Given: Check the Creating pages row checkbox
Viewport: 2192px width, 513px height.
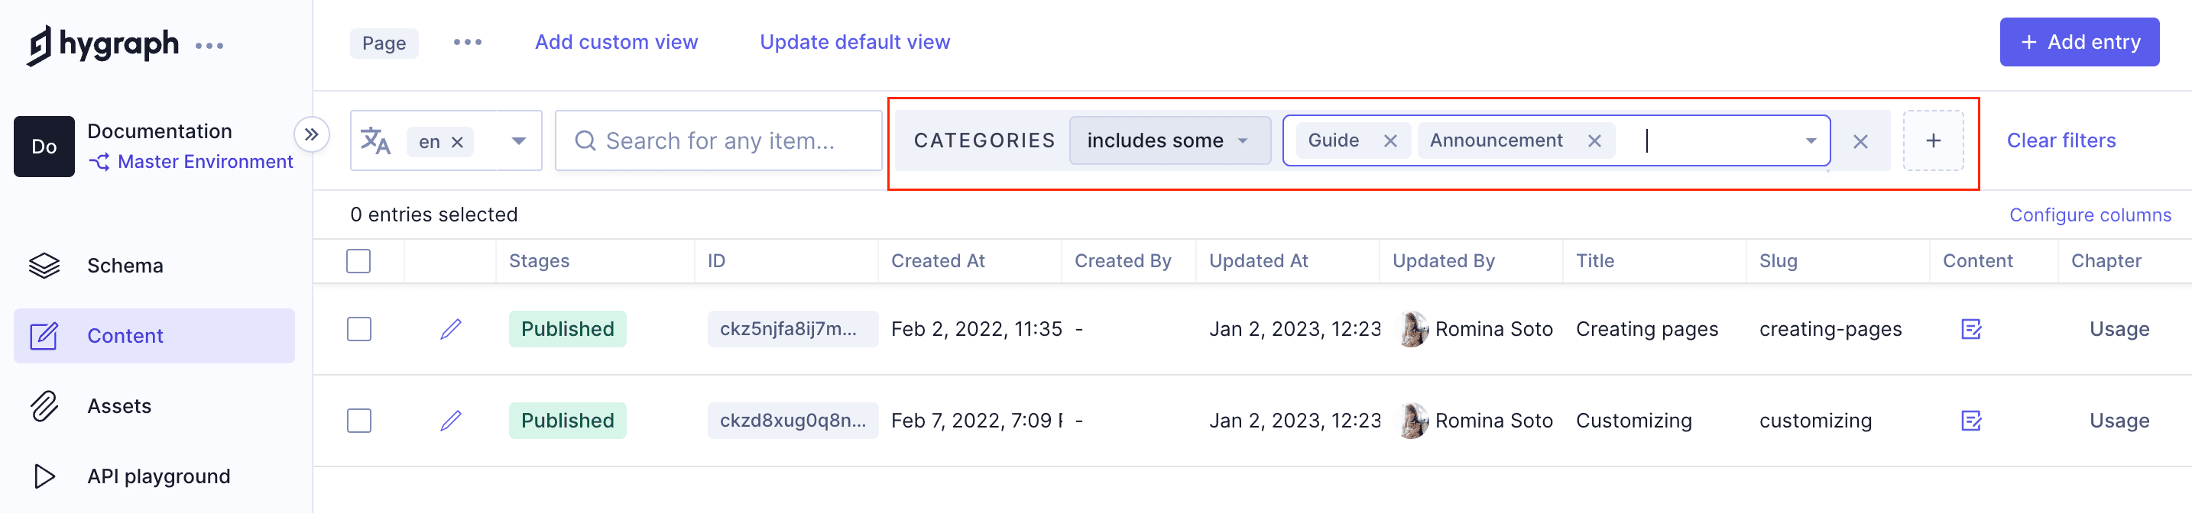Looking at the screenshot, I should (358, 329).
